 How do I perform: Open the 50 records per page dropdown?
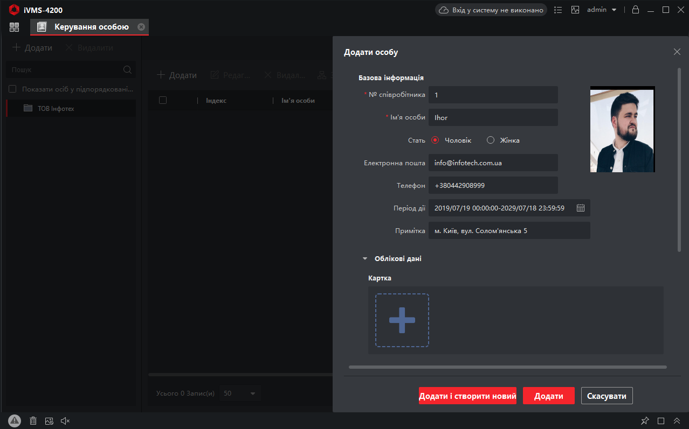click(239, 393)
